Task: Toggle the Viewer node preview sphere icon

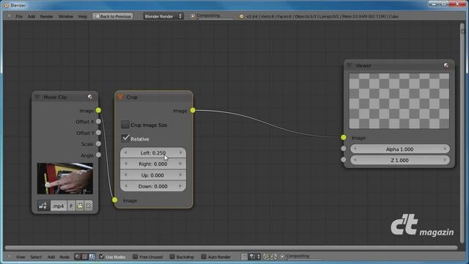Action: coord(446,65)
